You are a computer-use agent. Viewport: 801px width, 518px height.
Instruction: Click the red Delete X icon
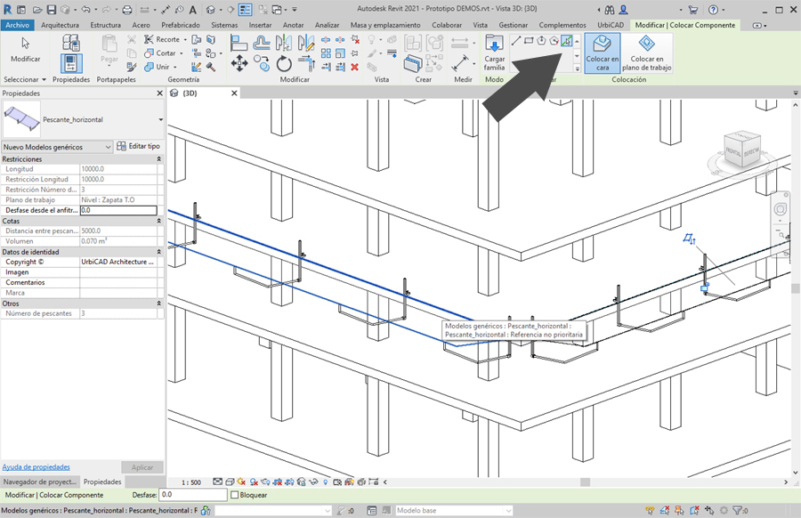(x=354, y=67)
